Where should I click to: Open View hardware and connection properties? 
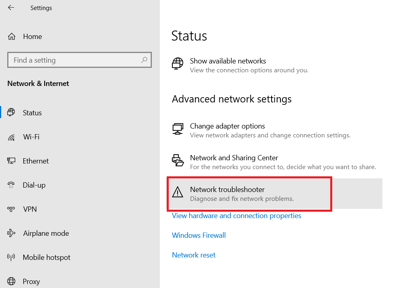tap(236, 216)
